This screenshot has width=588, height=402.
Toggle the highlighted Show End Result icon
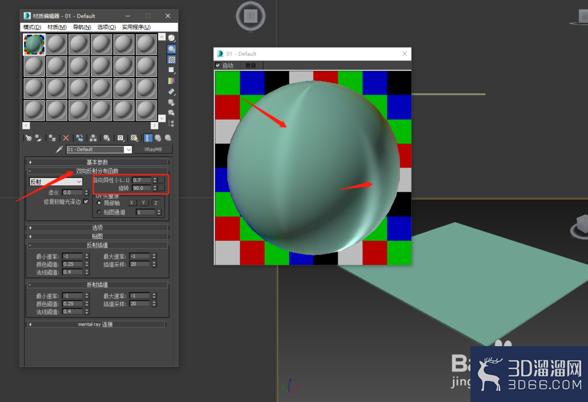148,138
